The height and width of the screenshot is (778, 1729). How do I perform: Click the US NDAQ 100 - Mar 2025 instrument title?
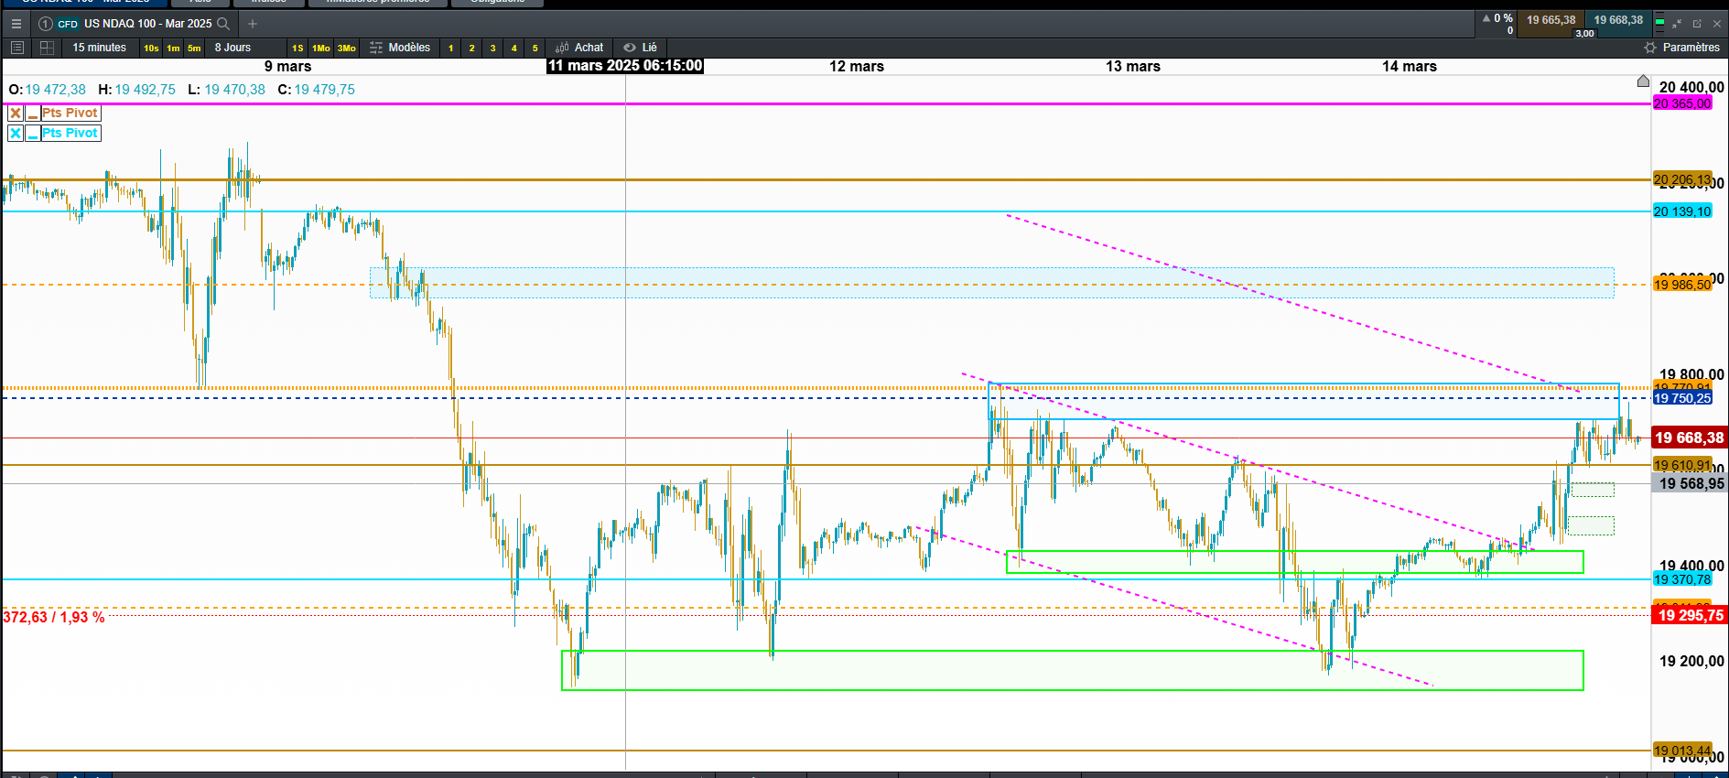(147, 24)
